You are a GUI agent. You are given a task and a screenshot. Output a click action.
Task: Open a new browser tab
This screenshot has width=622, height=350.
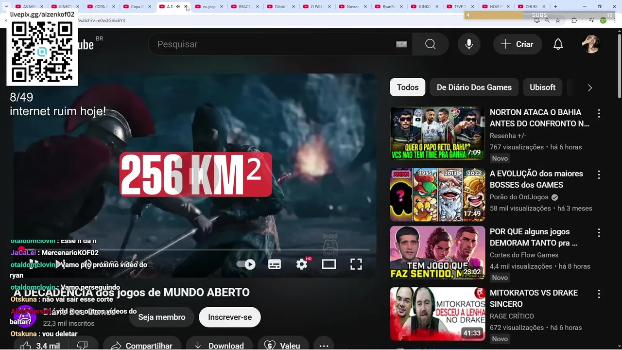point(555,7)
